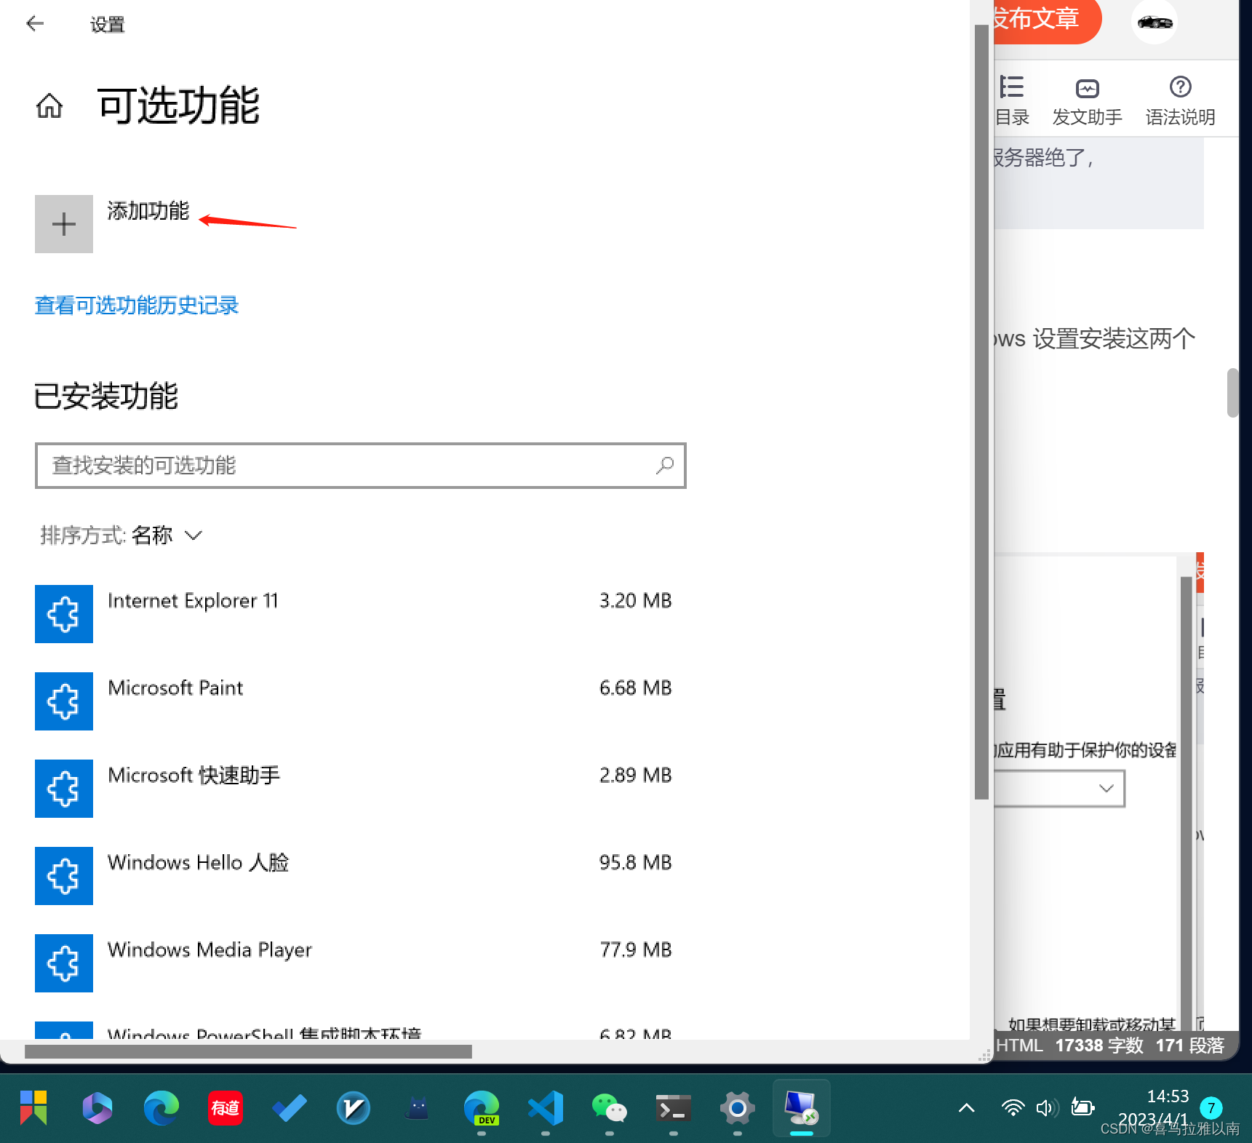Viewport: 1252px width, 1143px height.
Task: Open the blue checkmark To Do app
Action: pyautogui.click(x=290, y=1108)
